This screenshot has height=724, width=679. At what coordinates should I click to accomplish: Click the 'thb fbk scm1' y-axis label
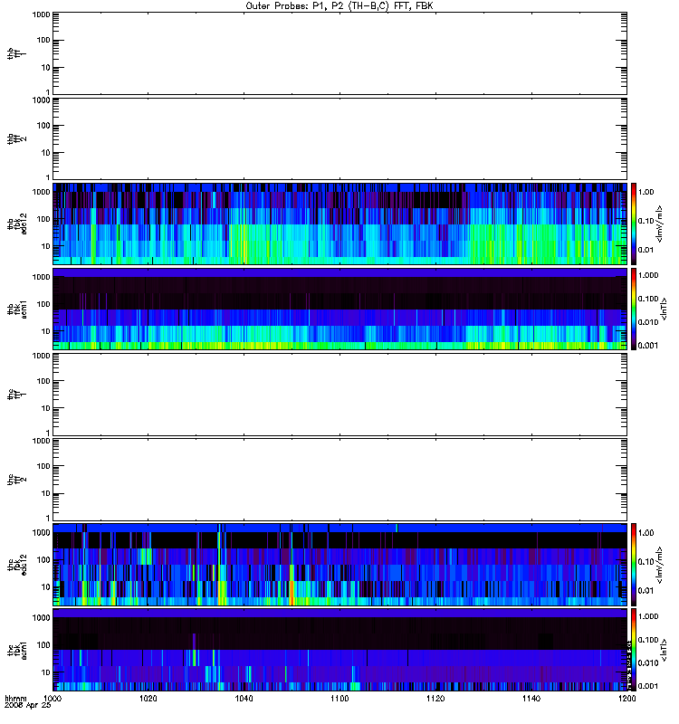pyautogui.click(x=16, y=310)
